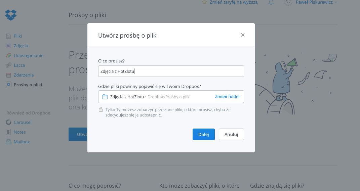Click the Anuluj button
Viewport: 360px width, 191px height.
pos(231,134)
